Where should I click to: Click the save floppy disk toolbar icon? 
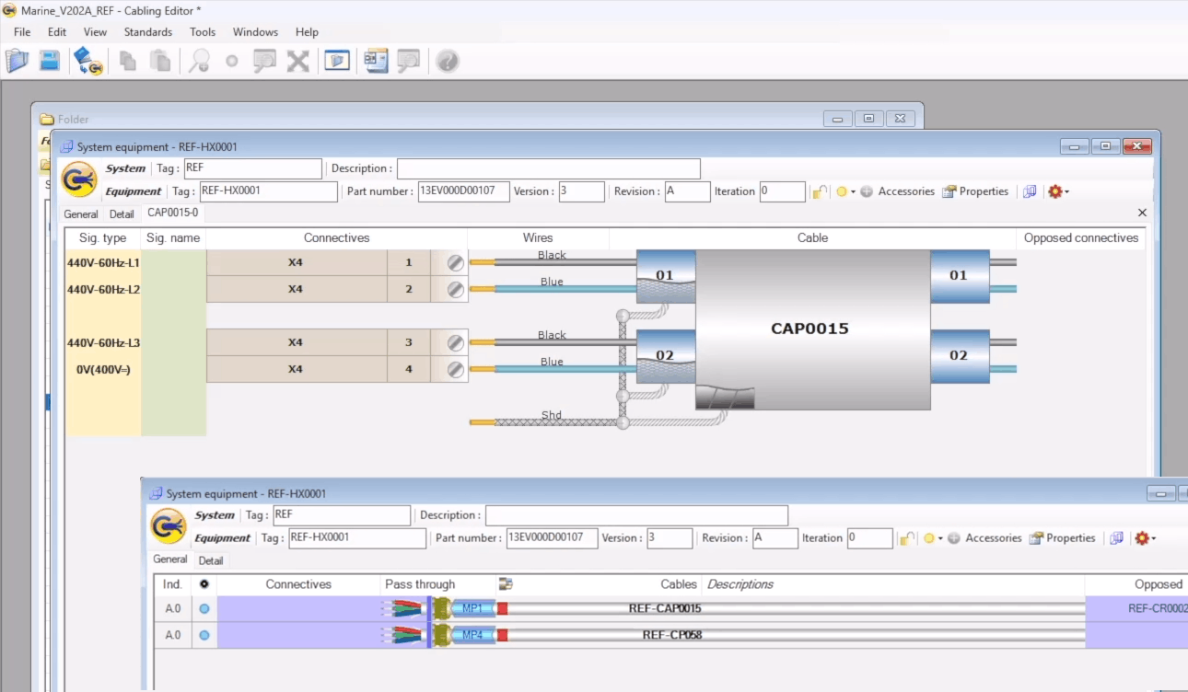49,62
